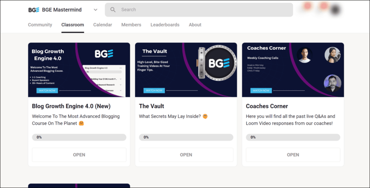Click the Coaches Corner 0% progress bar
Viewport: 370px width, 188px height.
tap(293, 137)
